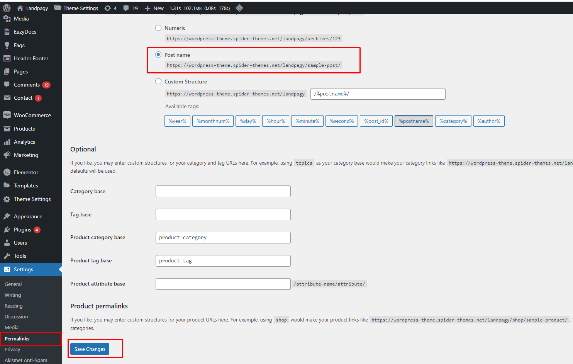Insert the %monthnum% tag

(x=213, y=121)
